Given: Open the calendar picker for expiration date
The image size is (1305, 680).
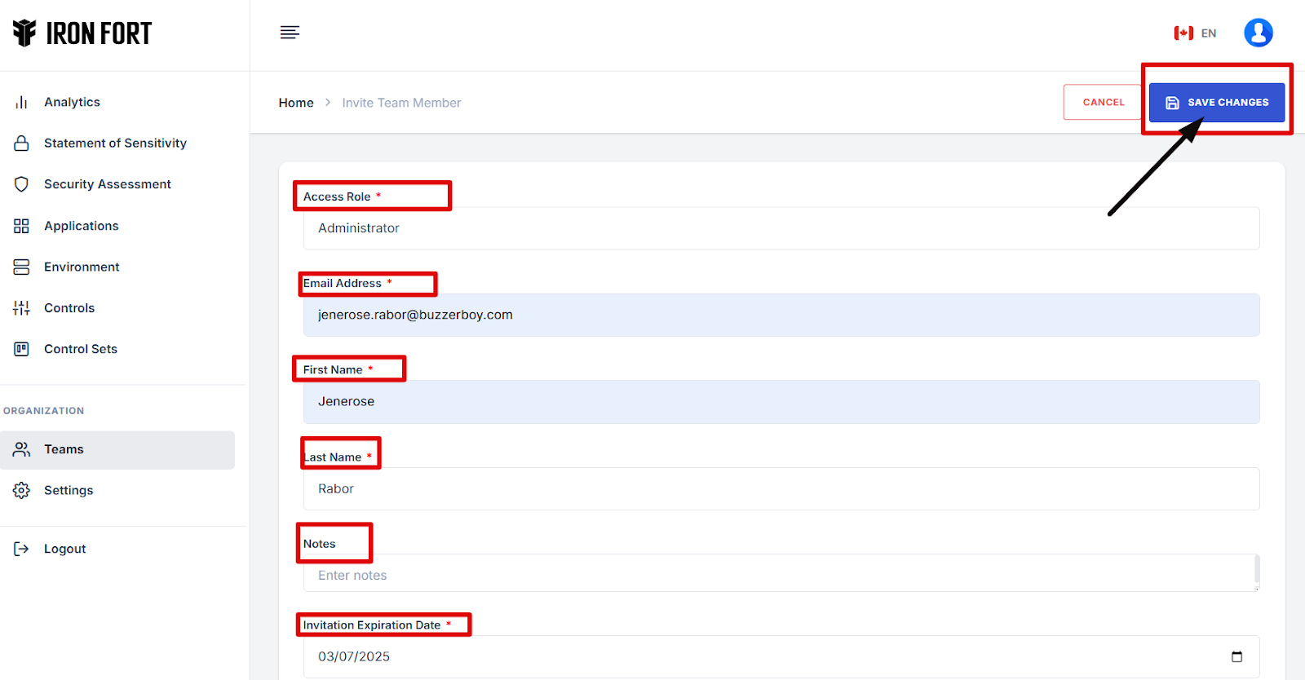Looking at the screenshot, I should coord(1236,656).
